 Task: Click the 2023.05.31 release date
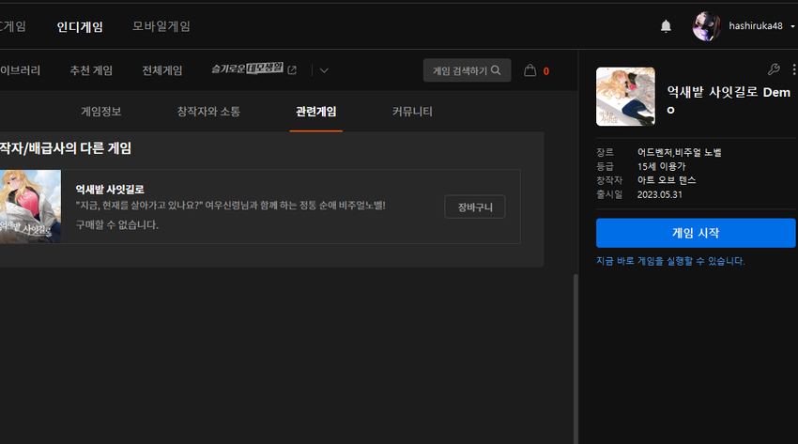[x=660, y=194]
